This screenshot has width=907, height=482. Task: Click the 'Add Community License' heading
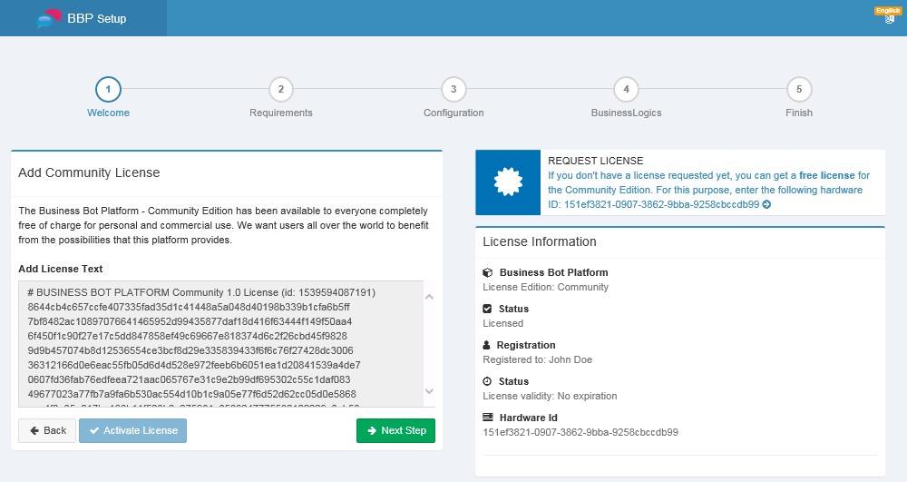point(89,172)
